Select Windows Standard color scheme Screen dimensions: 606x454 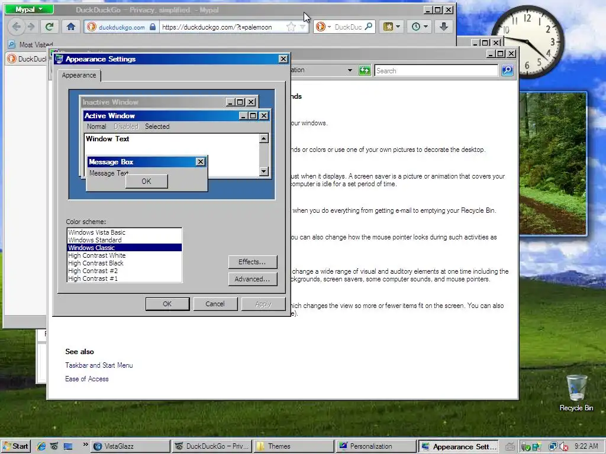tap(124, 240)
